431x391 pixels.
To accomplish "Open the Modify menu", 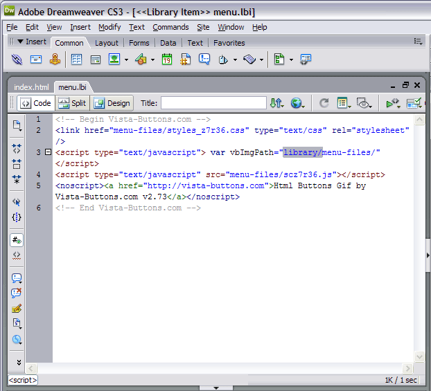I will point(109,27).
